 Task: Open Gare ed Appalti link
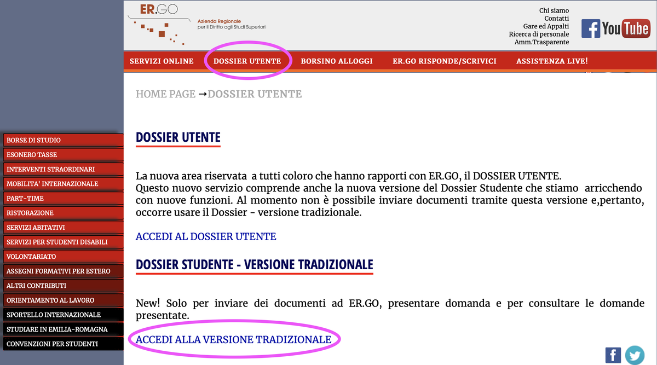click(x=546, y=26)
